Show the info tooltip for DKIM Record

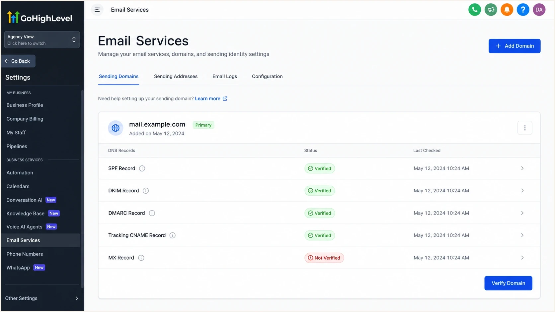pos(146,191)
